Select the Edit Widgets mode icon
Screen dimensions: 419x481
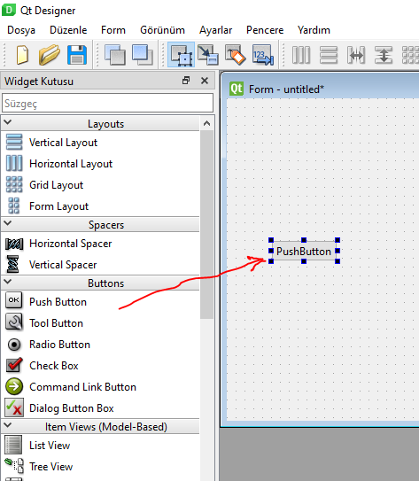[x=182, y=55]
